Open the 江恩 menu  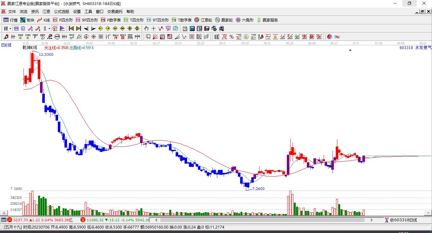tap(46, 12)
